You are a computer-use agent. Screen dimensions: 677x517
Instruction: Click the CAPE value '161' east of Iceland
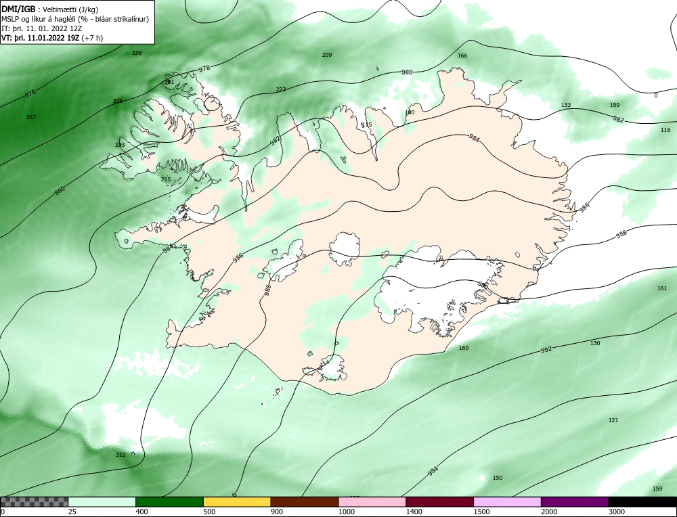662,289
